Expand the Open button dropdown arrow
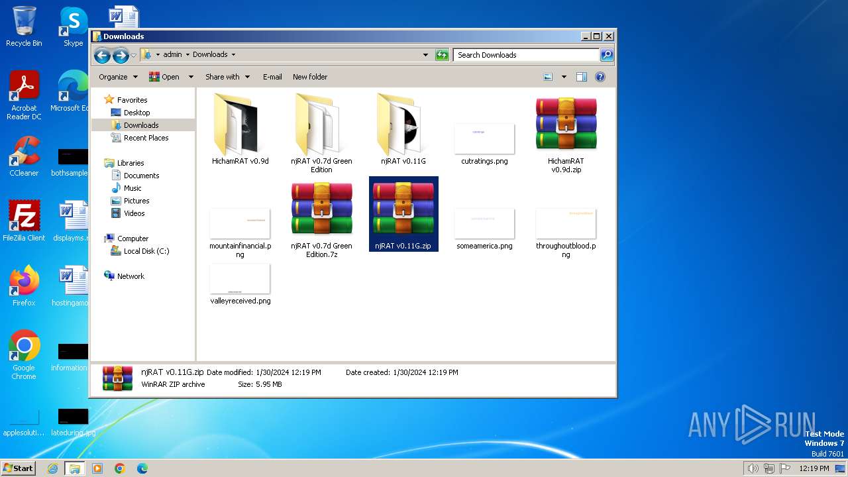This screenshot has width=848, height=477. pyautogui.click(x=191, y=77)
